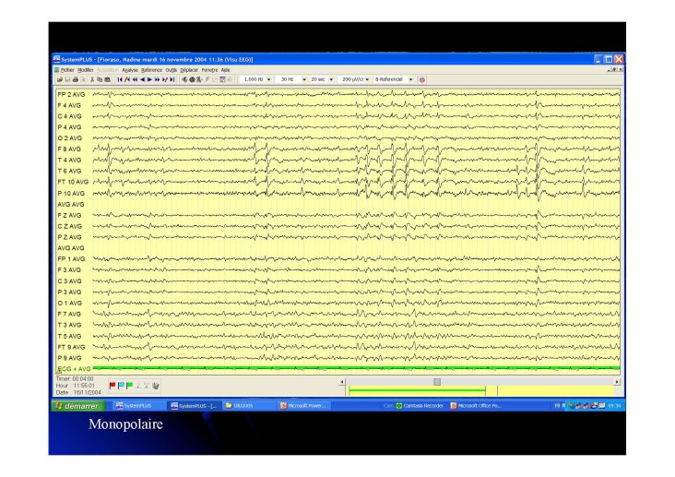Select the FT 10 AVG channel label
Viewport: 675px width, 477px height.
tap(73, 182)
